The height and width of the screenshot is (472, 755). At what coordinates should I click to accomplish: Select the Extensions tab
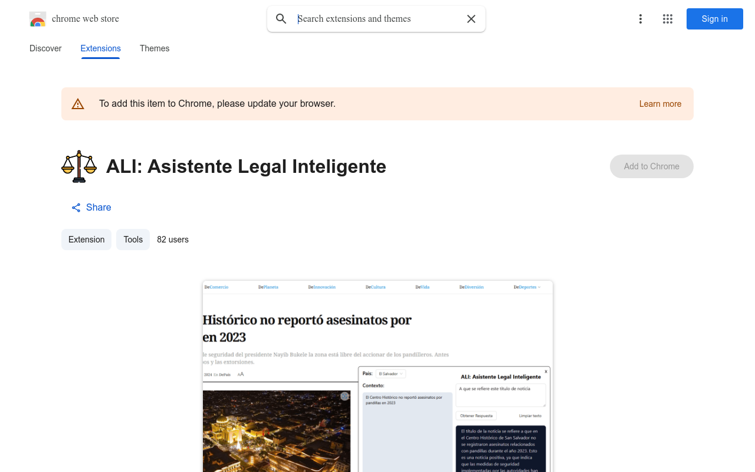101,48
